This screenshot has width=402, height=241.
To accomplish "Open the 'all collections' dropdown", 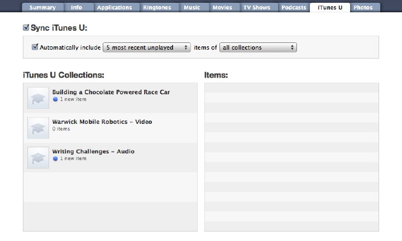I will 258,47.
